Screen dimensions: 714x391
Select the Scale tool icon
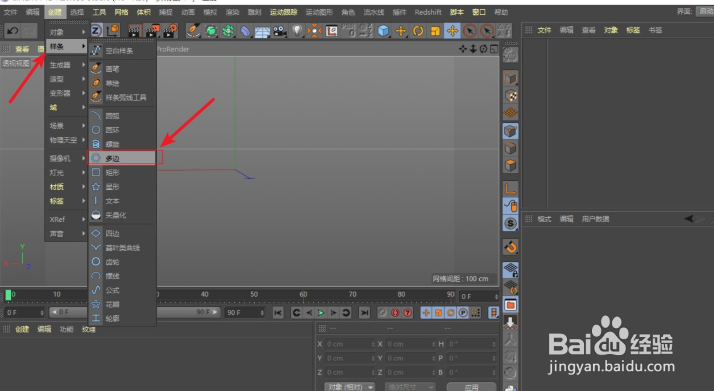(435, 31)
